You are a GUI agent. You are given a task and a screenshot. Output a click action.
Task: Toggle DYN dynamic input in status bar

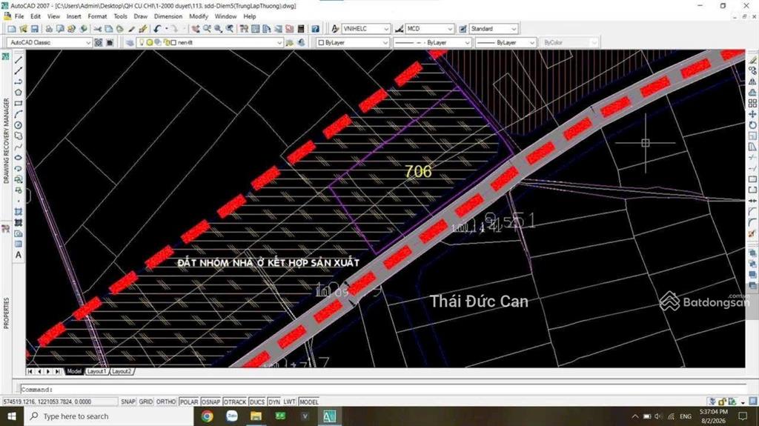pyautogui.click(x=274, y=402)
